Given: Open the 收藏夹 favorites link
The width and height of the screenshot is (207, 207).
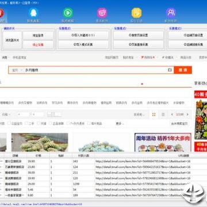Looking at the screenshot, I should (167, 57).
